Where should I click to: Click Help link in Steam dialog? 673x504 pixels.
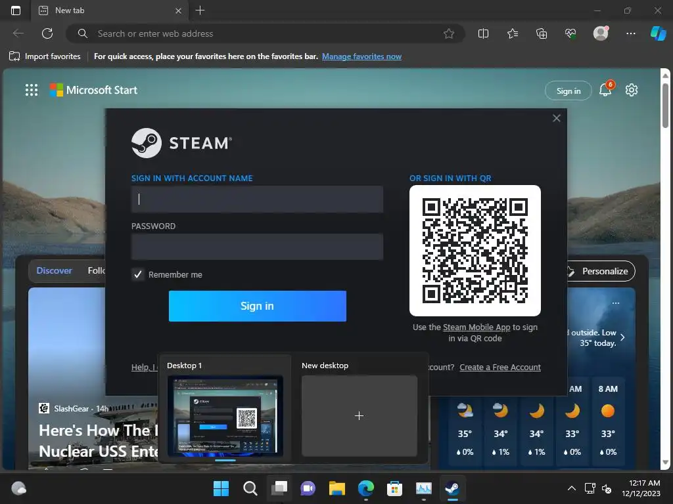point(144,367)
